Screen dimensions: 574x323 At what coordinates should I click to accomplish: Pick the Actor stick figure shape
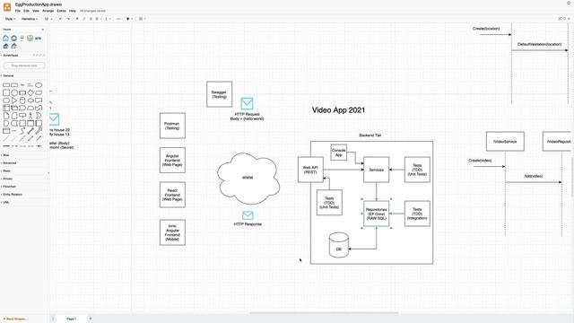pyautogui.click(x=30, y=116)
